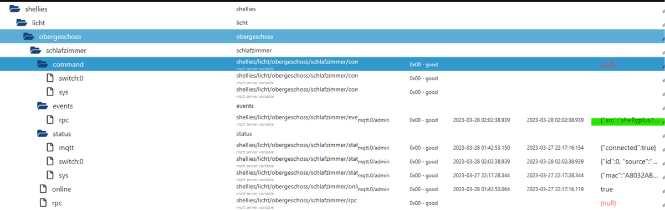The height and width of the screenshot is (210, 665).
Task: Click the (null) value in command row
Action: click(x=608, y=65)
